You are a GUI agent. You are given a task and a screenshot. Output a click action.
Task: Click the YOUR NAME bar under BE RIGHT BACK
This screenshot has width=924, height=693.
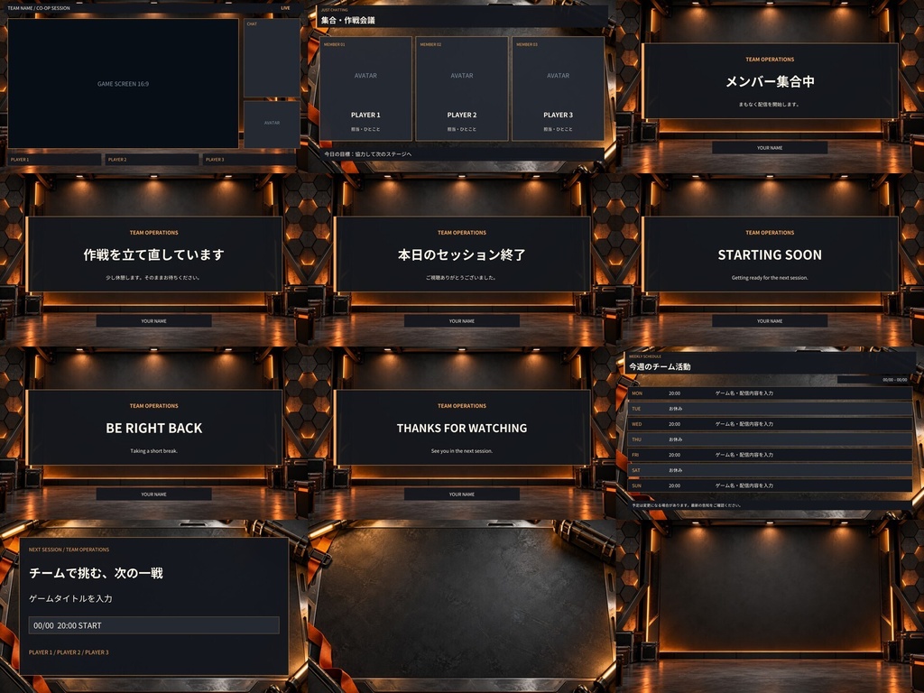[x=153, y=494]
